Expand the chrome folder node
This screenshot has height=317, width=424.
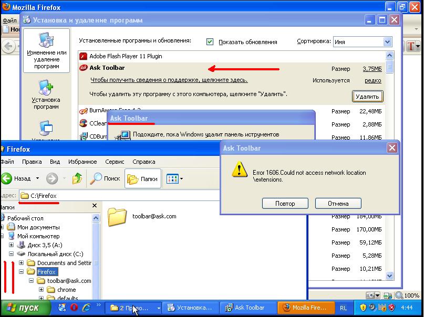coord(41,290)
